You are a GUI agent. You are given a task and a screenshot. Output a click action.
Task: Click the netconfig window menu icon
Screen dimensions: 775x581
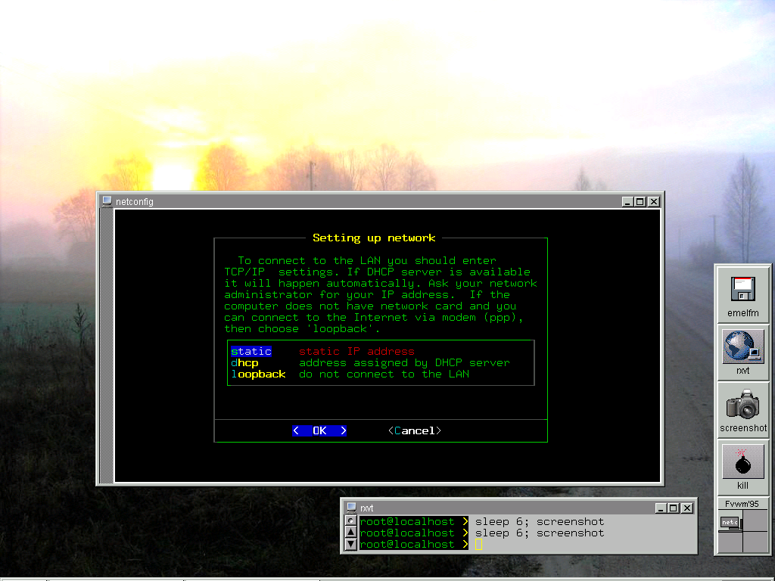107,201
